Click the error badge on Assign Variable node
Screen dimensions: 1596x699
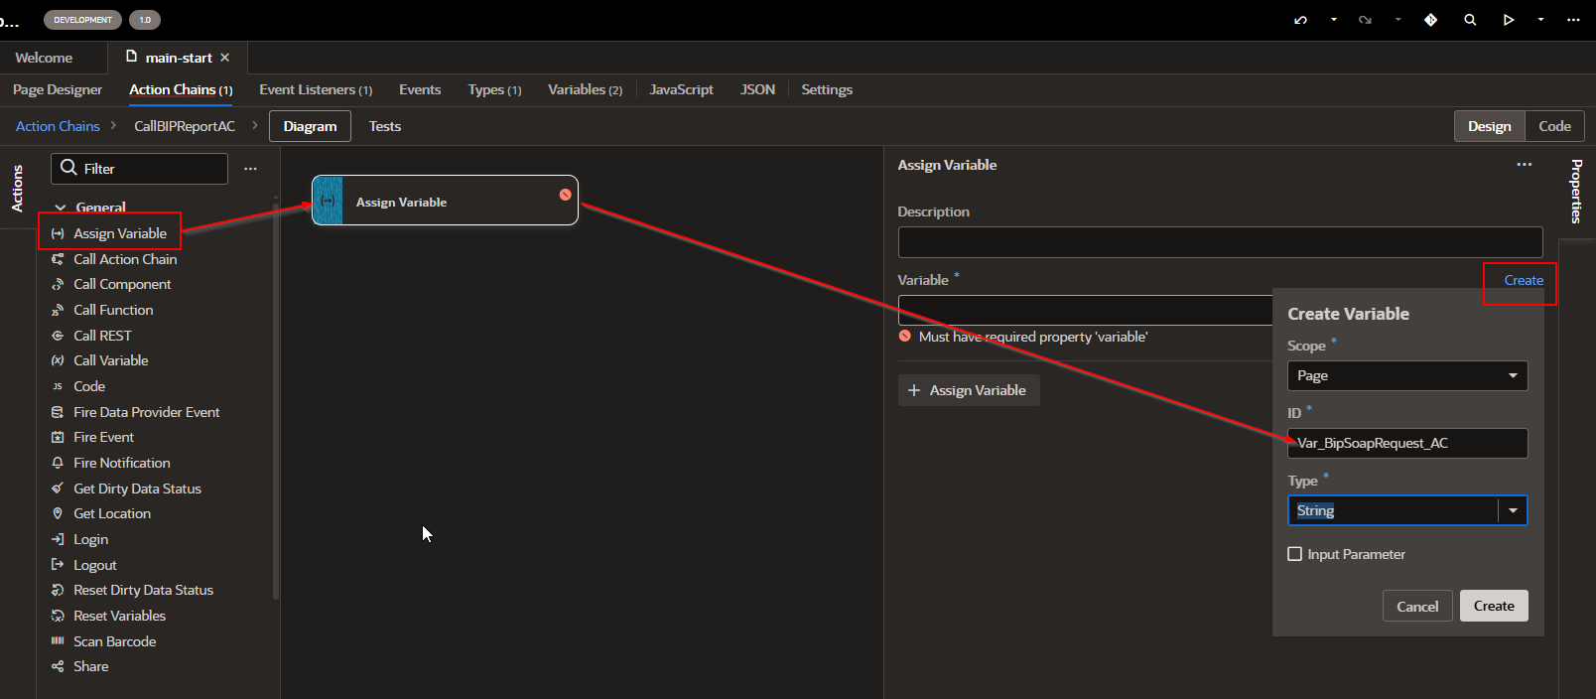coord(565,195)
